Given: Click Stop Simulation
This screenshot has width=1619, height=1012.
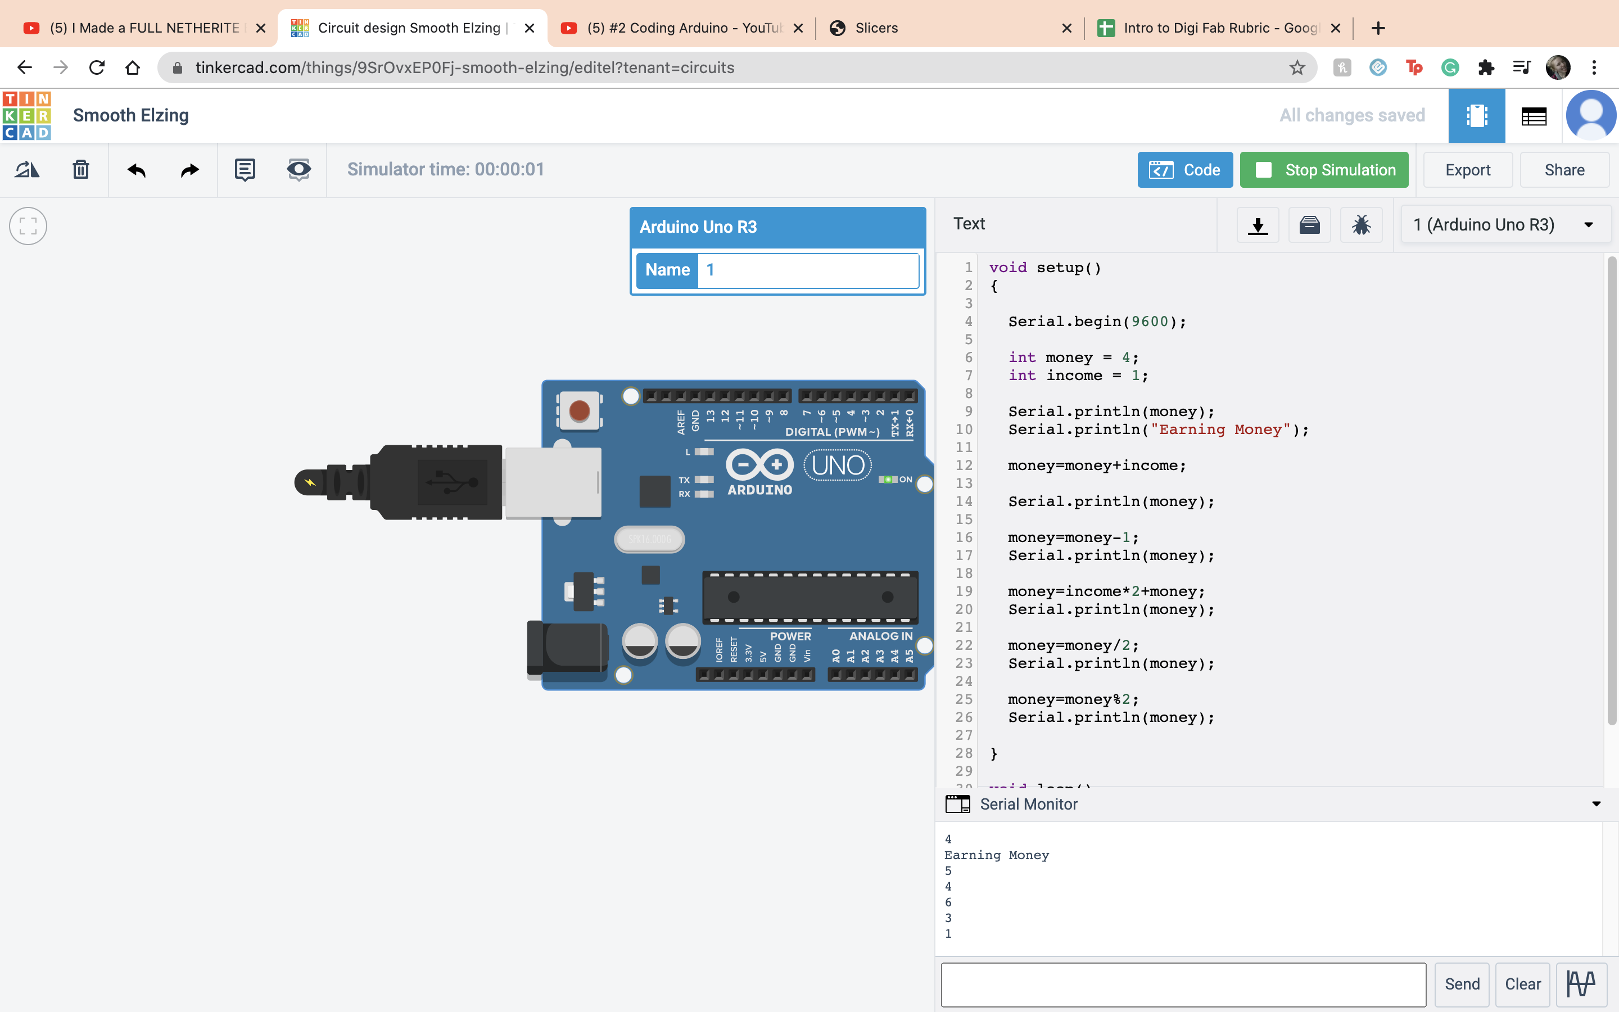Looking at the screenshot, I should pyautogui.click(x=1324, y=170).
